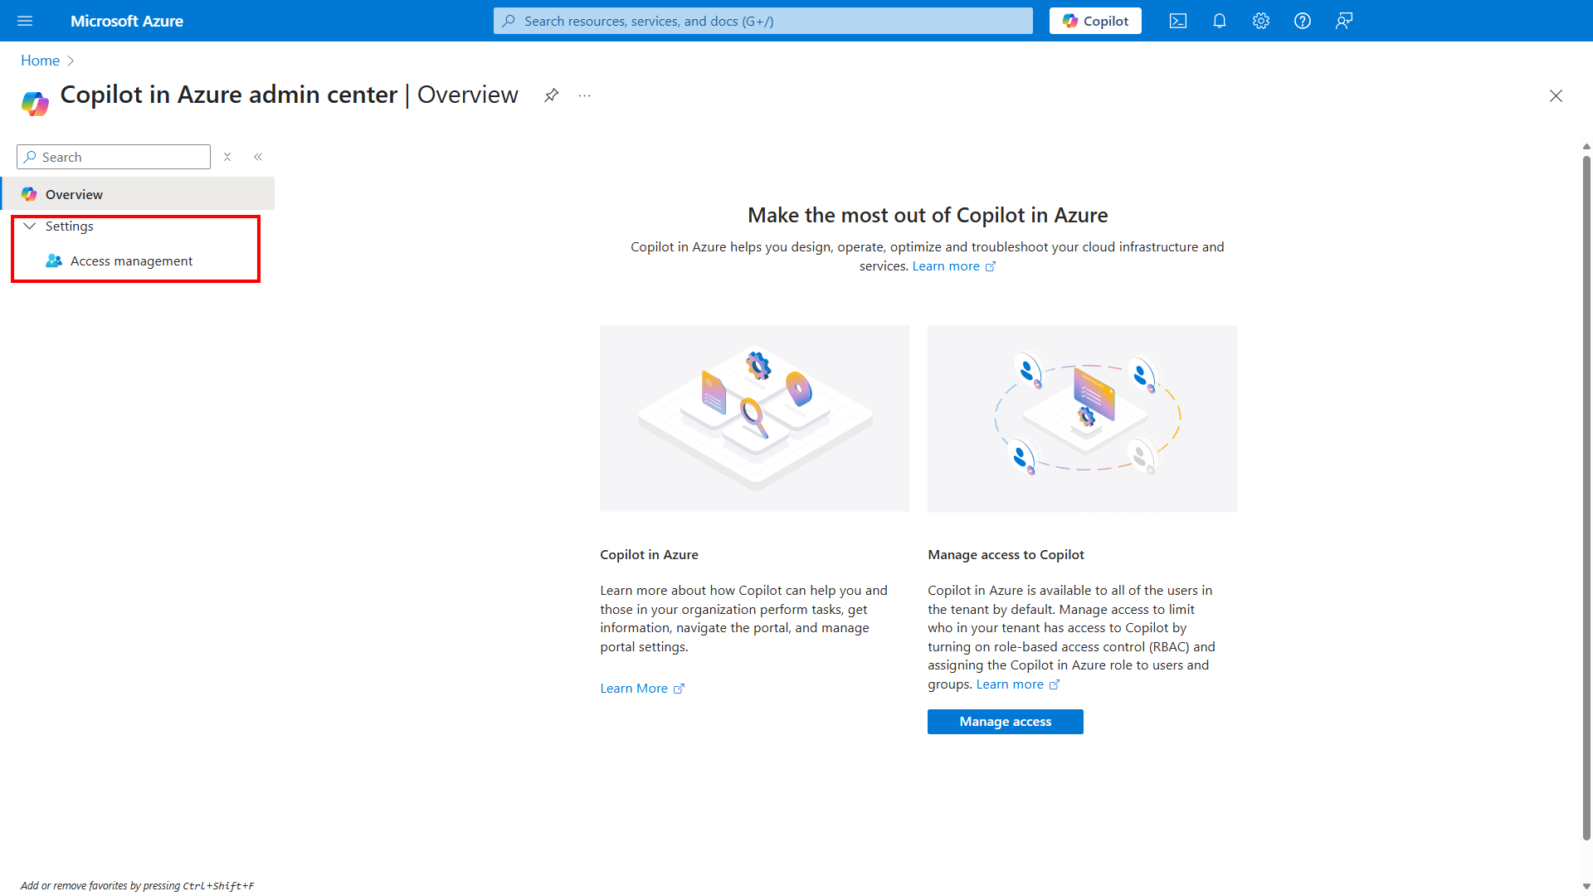Select Access management under Settings
The height and width of the screenshot is (896, 1593).
(132, 261)
